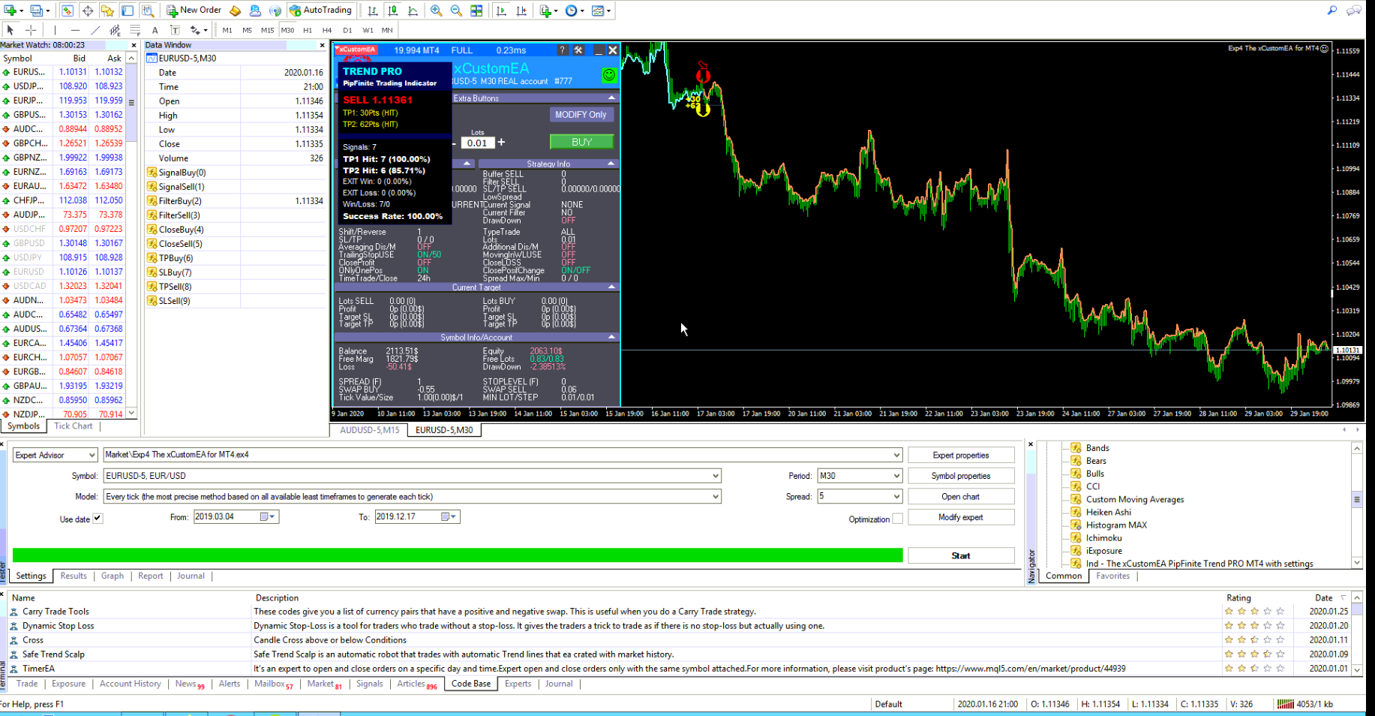Switch to the AUDUSD-5,M15 chart tab
The height and width of the screenshot is (716, 1375).
point(370,430)
